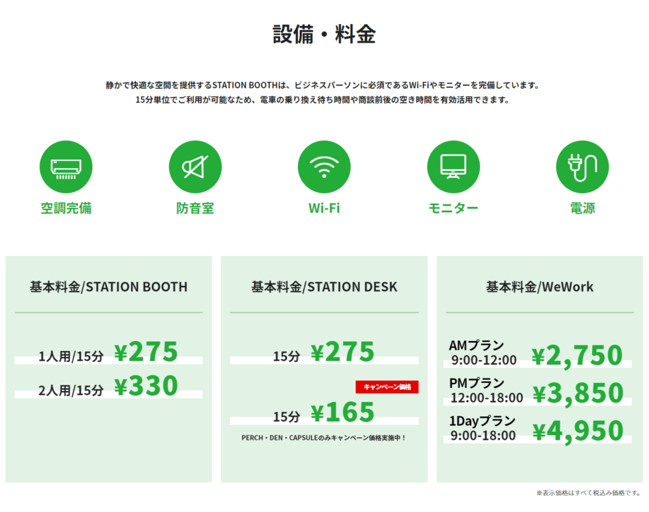The height and width of the screenshot is (512, 649).
Task: Click the 基本料金/STATION BOOTH heading
Action: (x=108, y=287)
